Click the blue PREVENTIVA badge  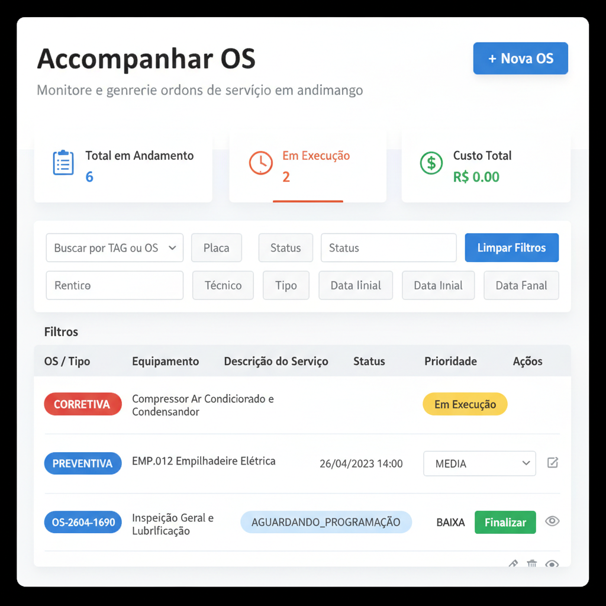coord(83,463)
